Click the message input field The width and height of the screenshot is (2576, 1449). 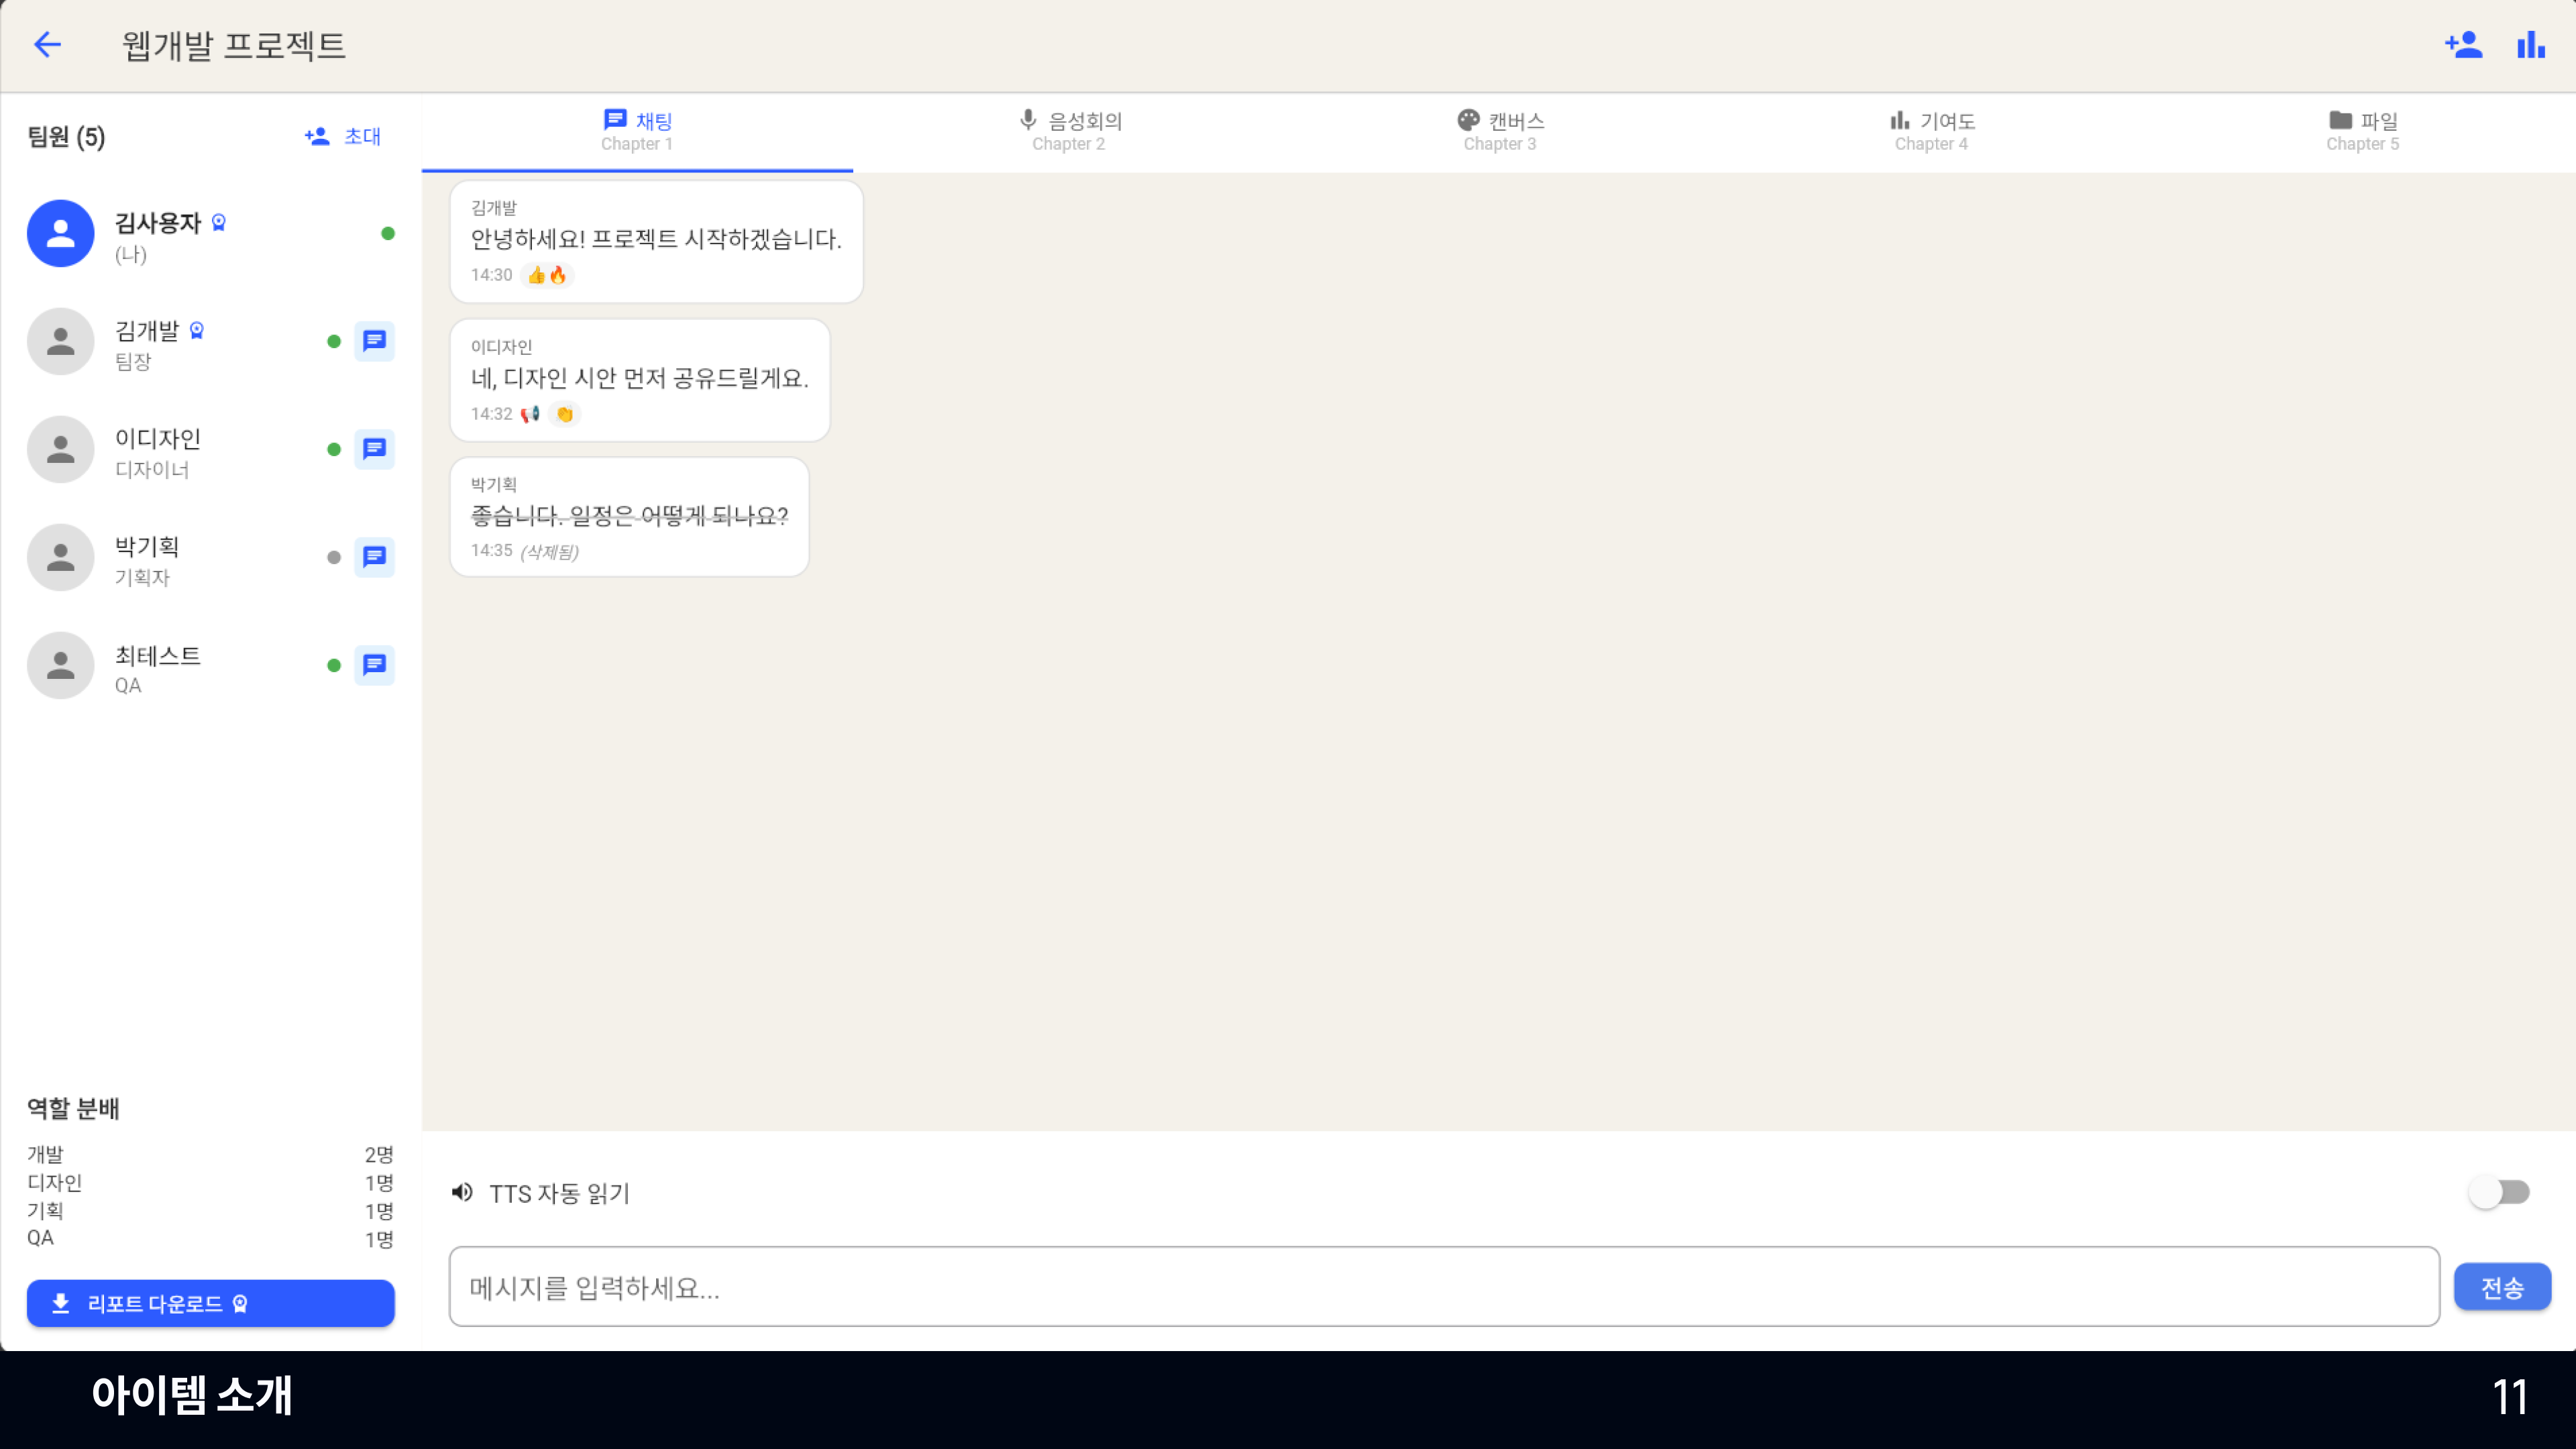[1443, 1286]
